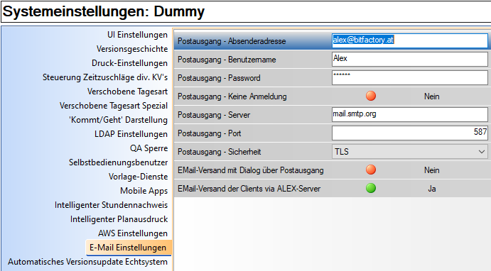Screen dimensions: 491x271
Task: Open LDAP Einstellungen
Action: pos(131,134)
